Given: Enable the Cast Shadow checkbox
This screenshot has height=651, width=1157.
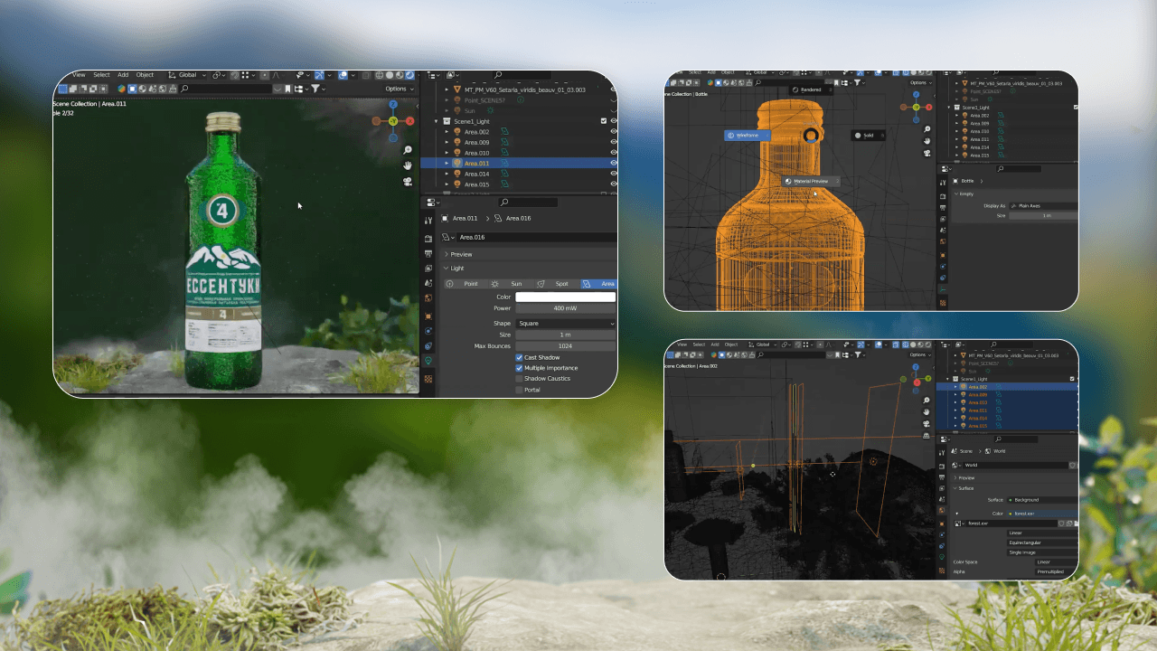Looking at the screenshot, I should pyautogui.click(x=520, y=357).
